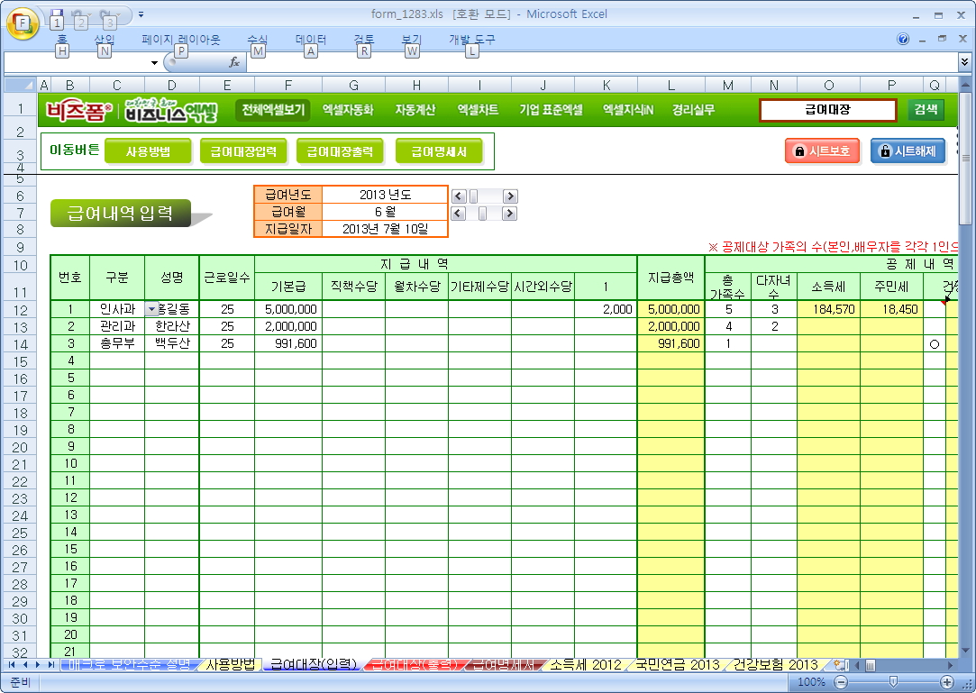Open the Name Box dropdown arrow
This screenshot has width=976, height=693.
[x=154, y=62]
